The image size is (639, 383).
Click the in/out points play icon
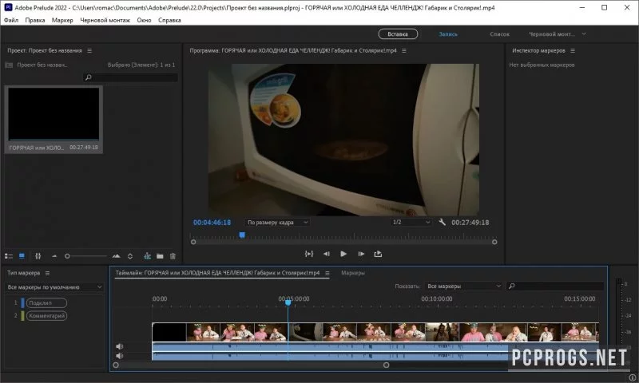[309, 254]
